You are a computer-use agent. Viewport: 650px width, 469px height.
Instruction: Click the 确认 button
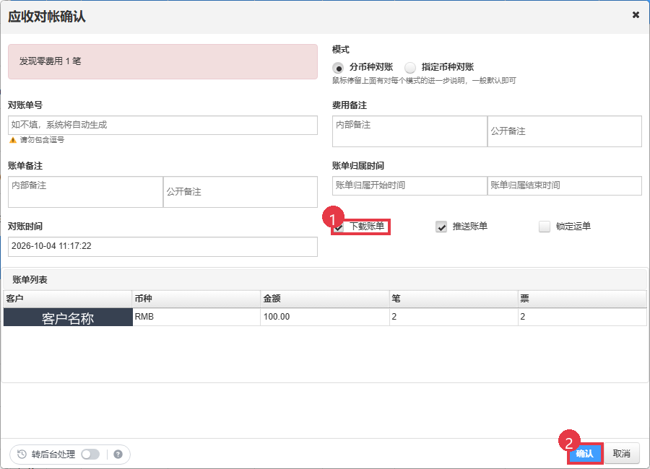[584, 454]
